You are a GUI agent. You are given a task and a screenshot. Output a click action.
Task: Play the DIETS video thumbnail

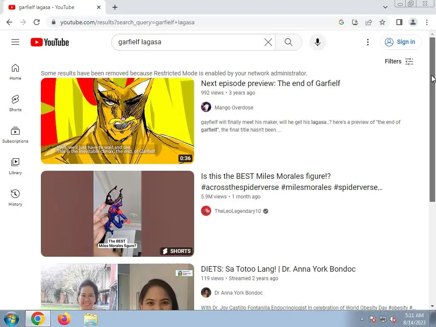click(x=118, y=287)
